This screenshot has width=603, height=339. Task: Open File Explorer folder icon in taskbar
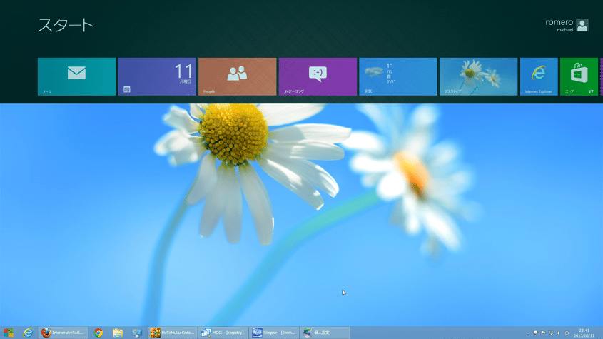click(118, 333)
